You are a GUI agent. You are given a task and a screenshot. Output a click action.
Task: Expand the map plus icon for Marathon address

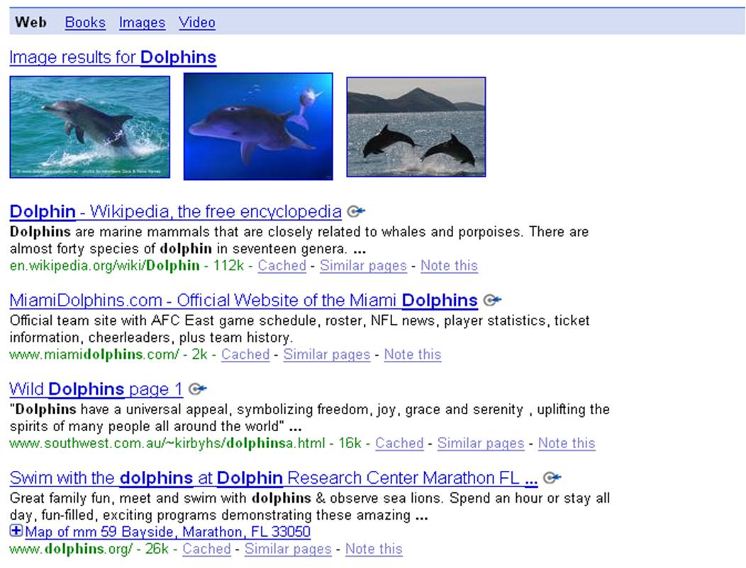(16, 530)
